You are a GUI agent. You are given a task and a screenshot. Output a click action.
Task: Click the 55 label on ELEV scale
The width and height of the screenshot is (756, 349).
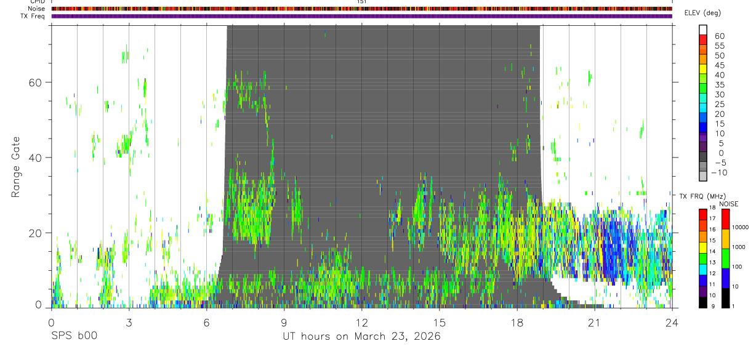coord(719,46)
